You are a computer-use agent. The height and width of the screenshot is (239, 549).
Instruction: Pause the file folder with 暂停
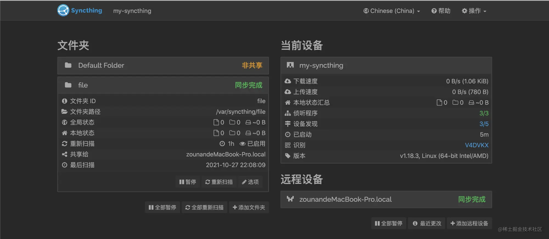point(188,182)
